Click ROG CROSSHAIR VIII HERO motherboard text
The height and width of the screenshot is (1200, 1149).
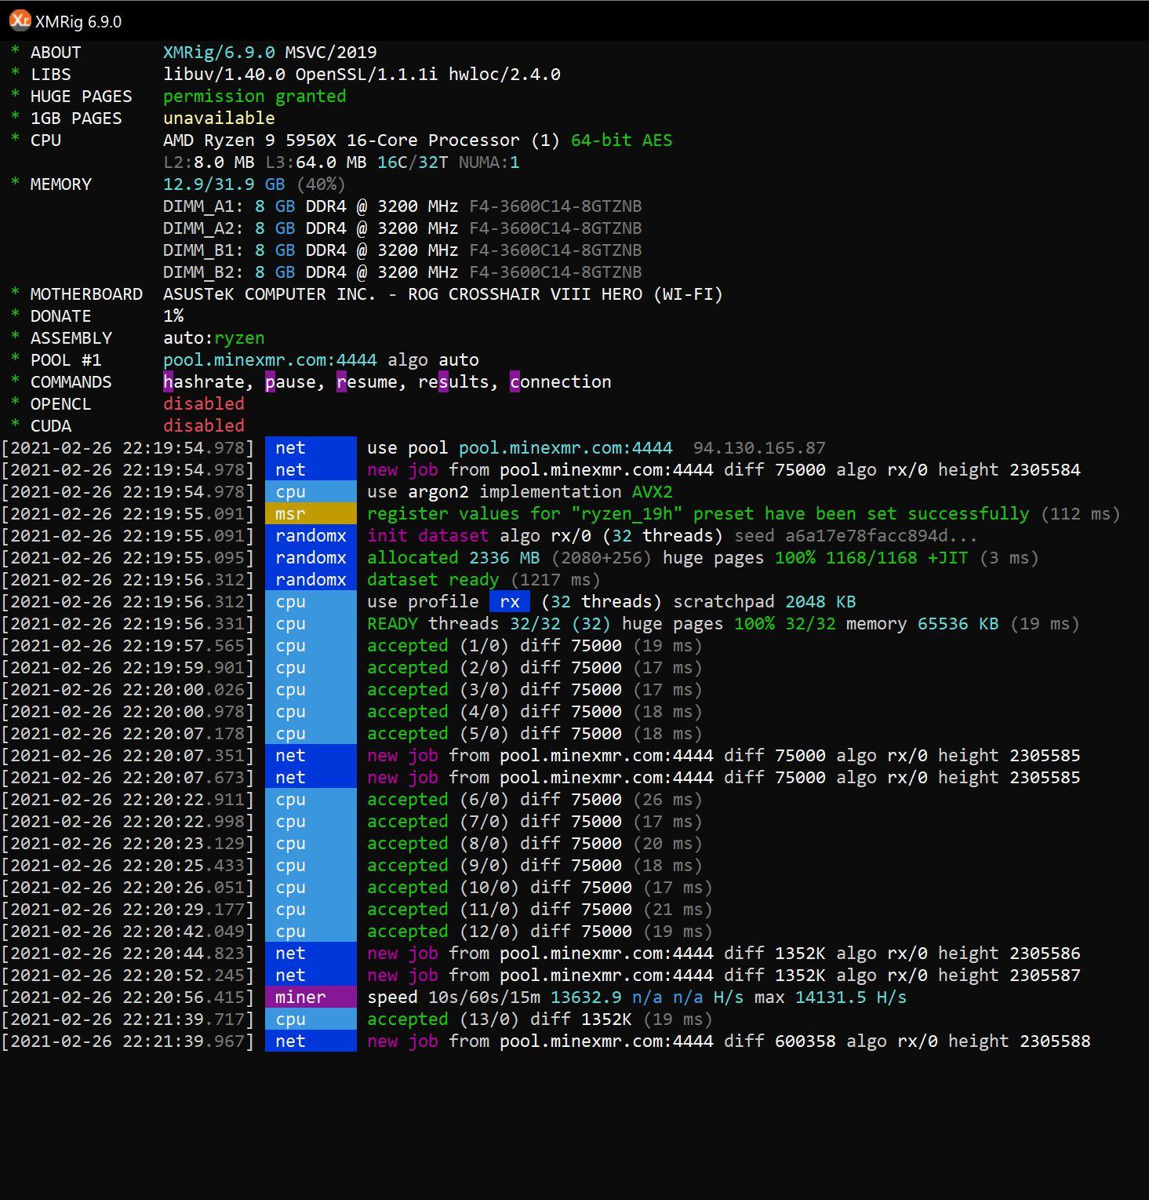(565, 294)
